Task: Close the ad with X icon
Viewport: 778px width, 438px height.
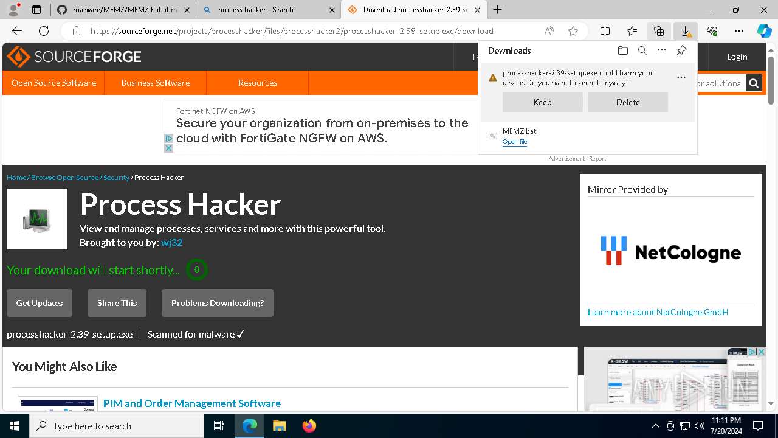Action: click(x=168, y=148)
